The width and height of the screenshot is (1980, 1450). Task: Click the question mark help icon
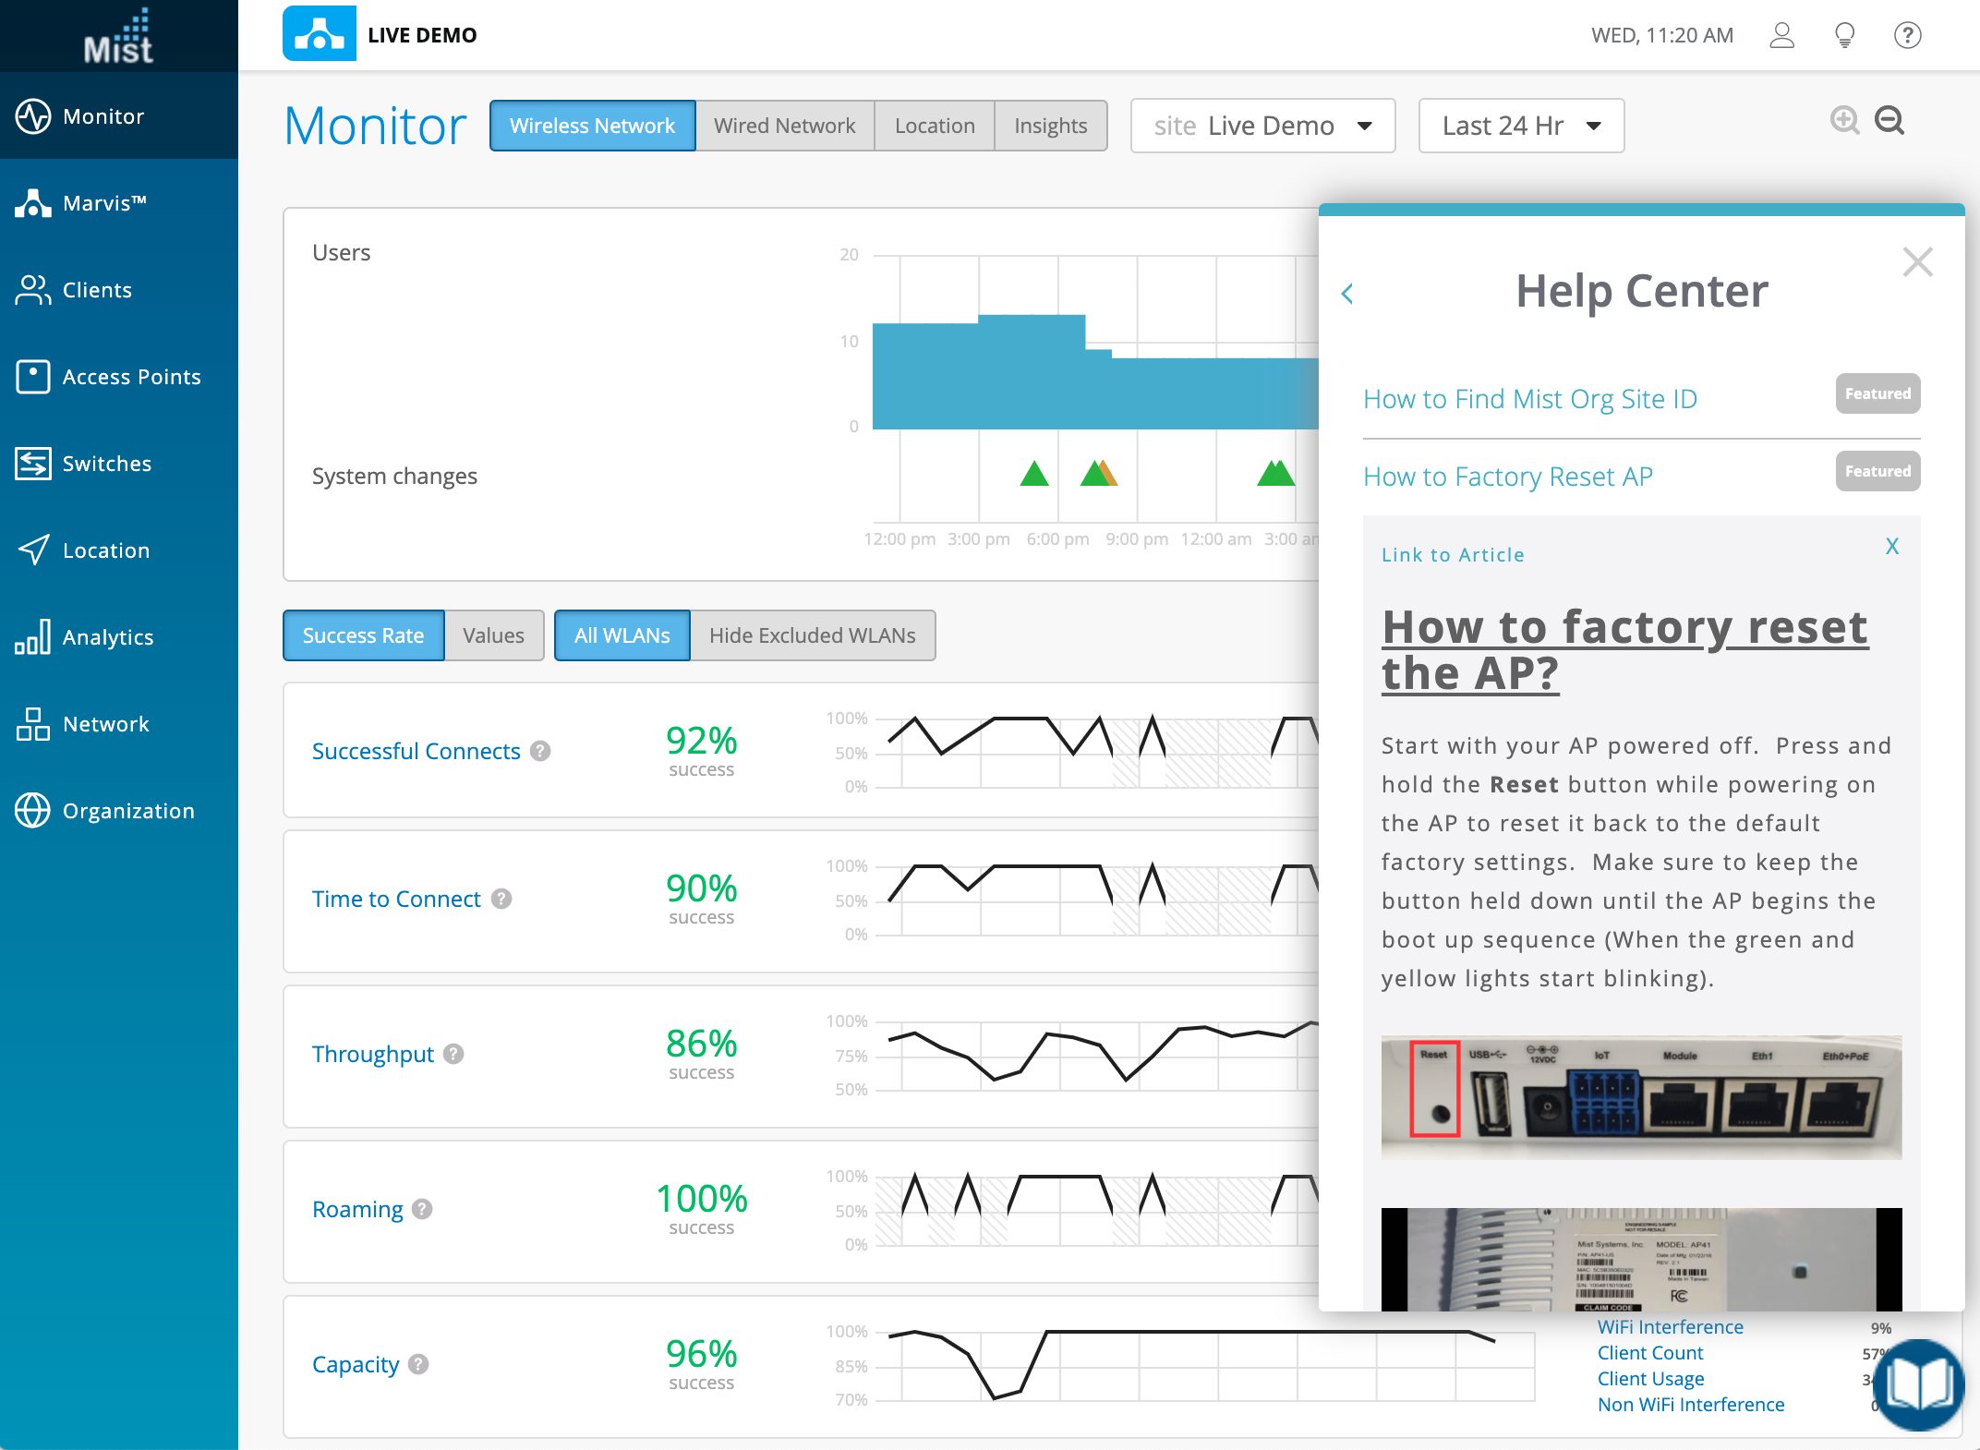coord(1907,35)
